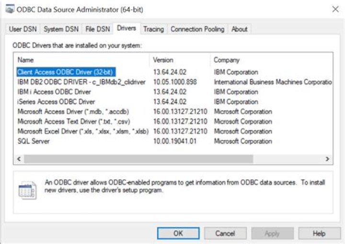Select Client Access ODBC Driver (32-bit)
The width and height of the screenshot is (345, 244).
pyautogui.click(x=65, y=72)
